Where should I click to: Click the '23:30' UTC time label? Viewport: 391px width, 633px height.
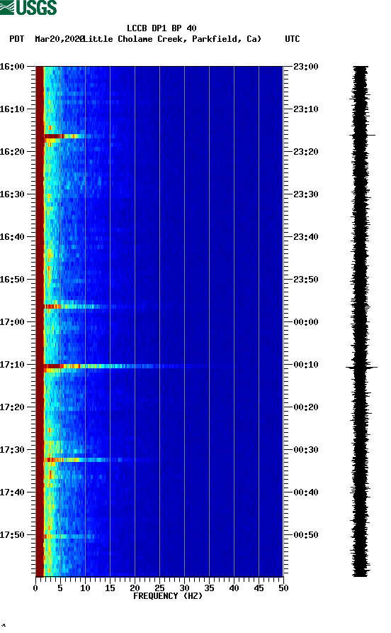click(306, 194)
